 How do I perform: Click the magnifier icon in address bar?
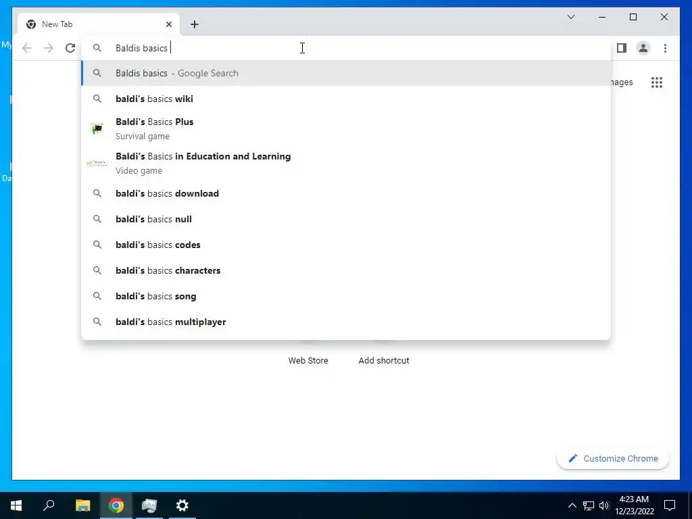[97, 48]
